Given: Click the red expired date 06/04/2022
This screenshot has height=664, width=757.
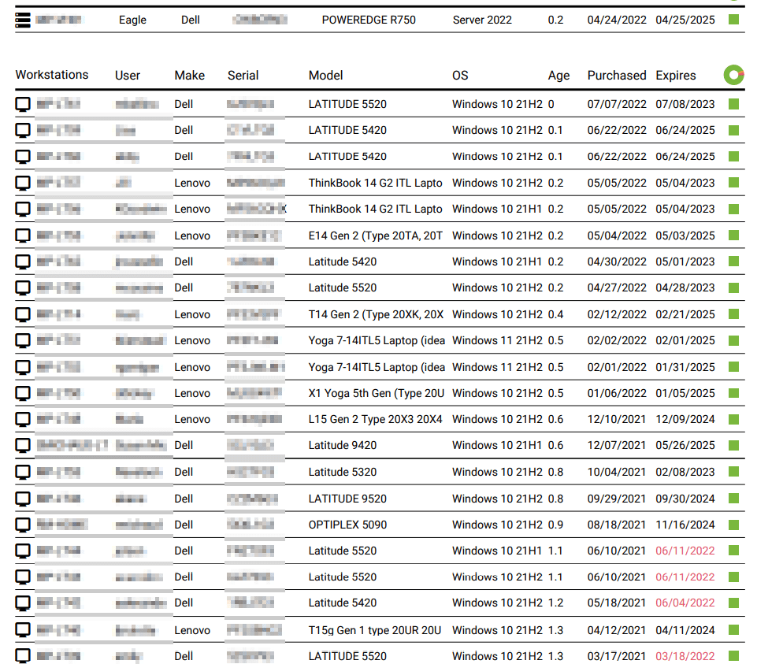Looking at the screenshot, I should [685, 603].
